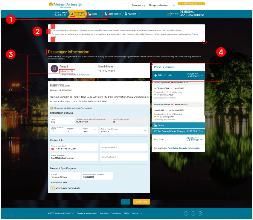Click the second social media icon in footer

coord(193,213)
